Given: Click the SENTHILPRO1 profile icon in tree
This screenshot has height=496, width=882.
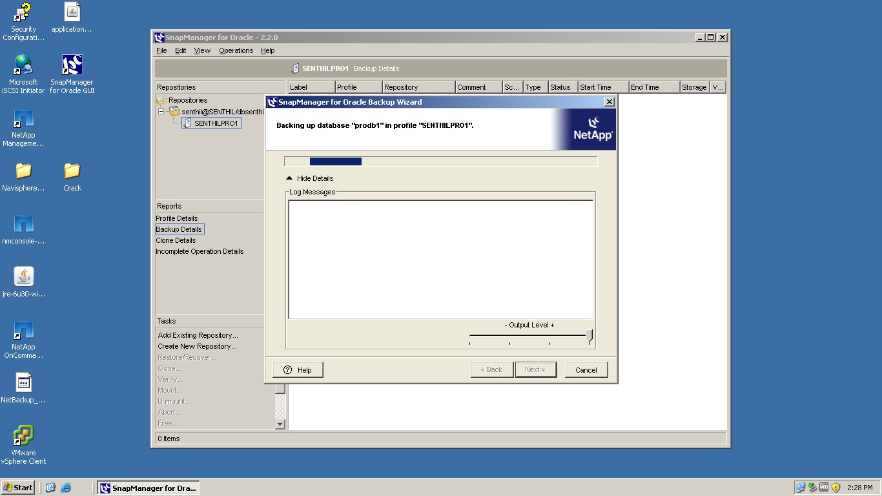Looking at the screenshot, I should pos(187,123).
